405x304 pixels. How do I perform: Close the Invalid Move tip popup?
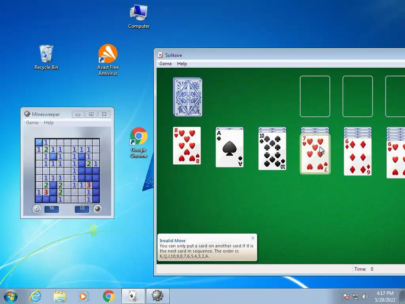pyautogui.click(x=253, y=238)
